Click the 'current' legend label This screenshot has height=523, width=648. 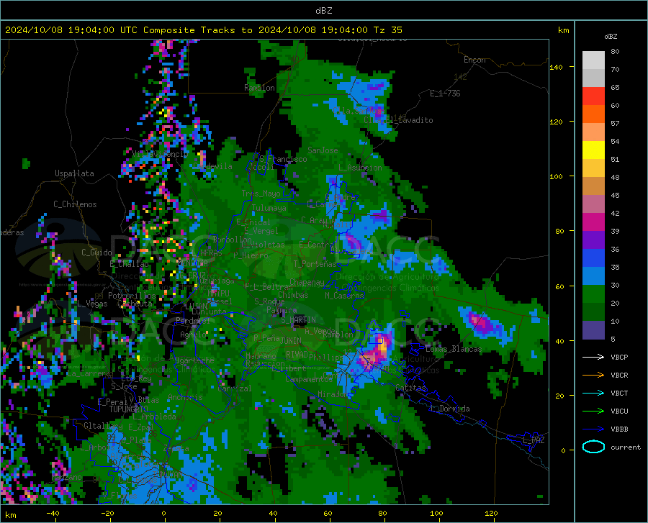[626, 447]
